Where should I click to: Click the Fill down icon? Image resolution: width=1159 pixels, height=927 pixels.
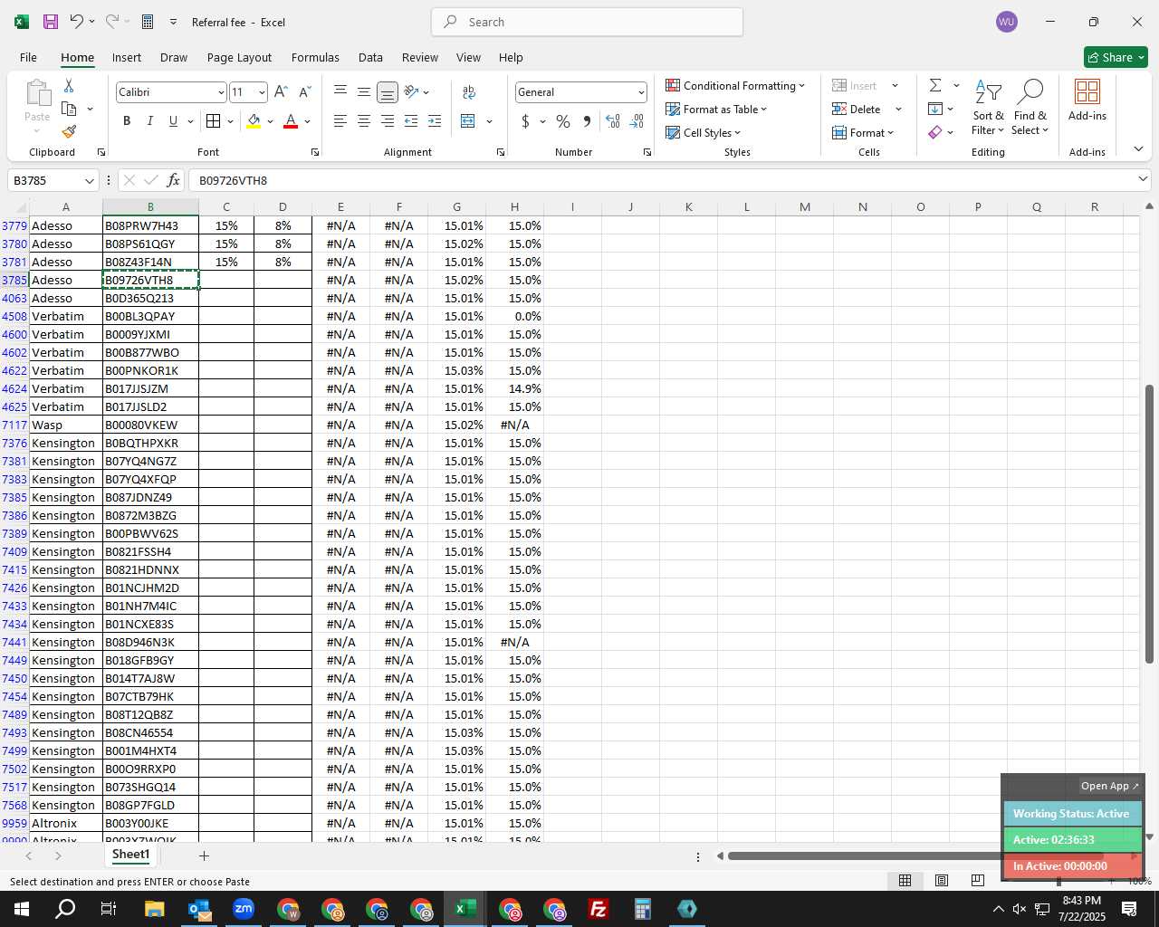[935, 109]
